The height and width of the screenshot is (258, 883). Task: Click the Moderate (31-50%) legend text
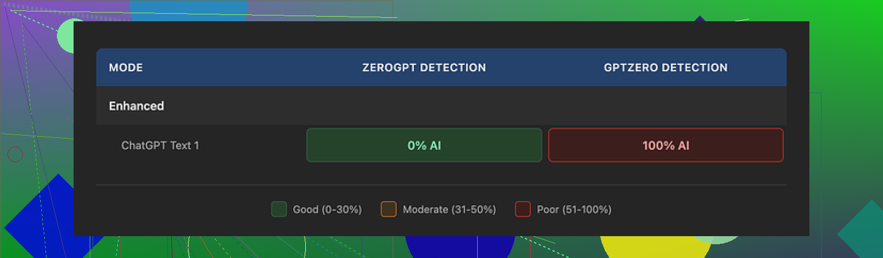pos(449,210)
